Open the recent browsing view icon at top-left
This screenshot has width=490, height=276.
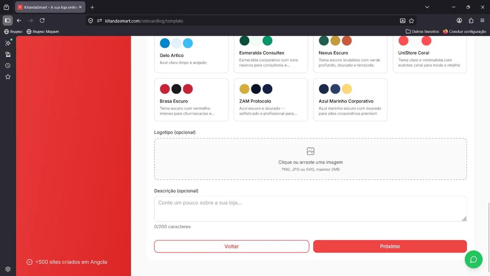[6, 7]
